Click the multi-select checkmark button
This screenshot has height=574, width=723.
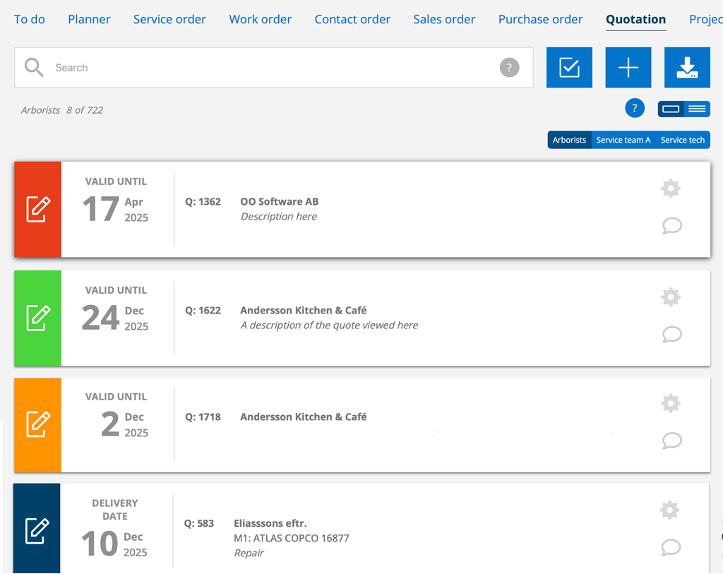coord(569,68)
